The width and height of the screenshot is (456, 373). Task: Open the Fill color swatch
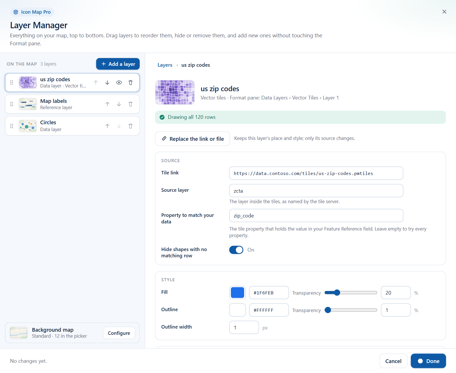(x=237, y=293)
